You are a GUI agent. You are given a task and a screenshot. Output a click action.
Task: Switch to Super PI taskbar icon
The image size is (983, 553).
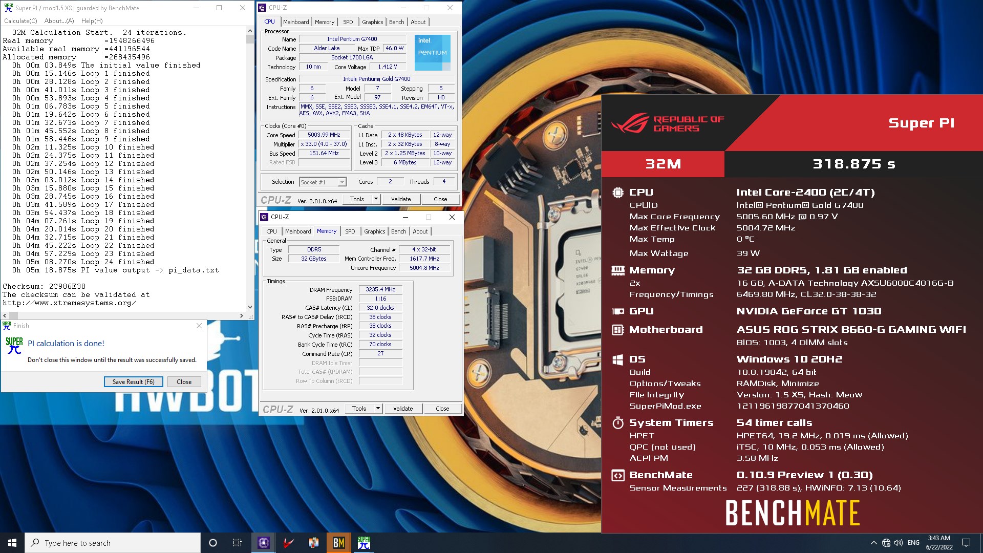364,543
